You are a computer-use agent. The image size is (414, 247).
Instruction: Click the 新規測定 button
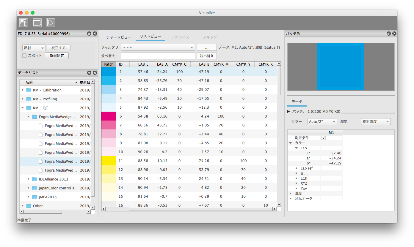click(57, 56)
